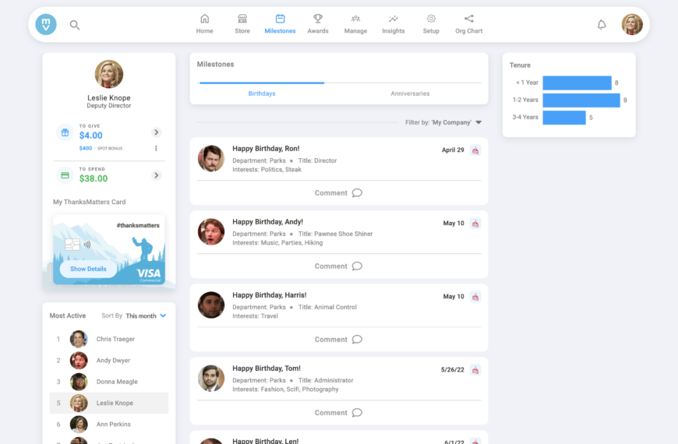This screenshot has width=678, height=444.
Task: Click the 'Happy Birthday, Harris!' heading
Action: (270, 295)
